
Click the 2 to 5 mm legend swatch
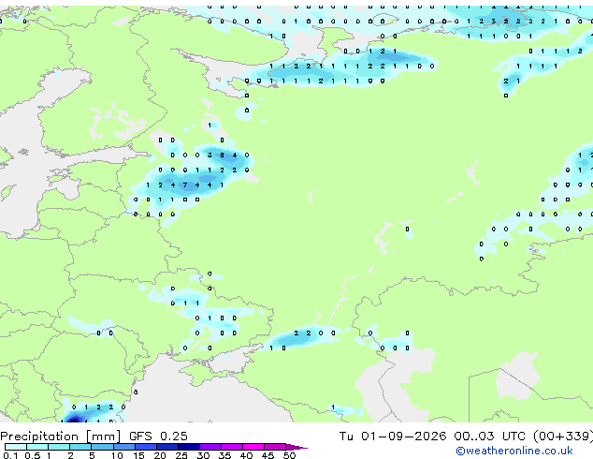pos(80,447)
